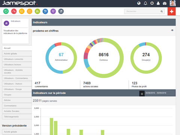This screenshot has width=180, height=135.
Task: Click the Indicateurs sur la période header
Action: [x=49, y=93]
